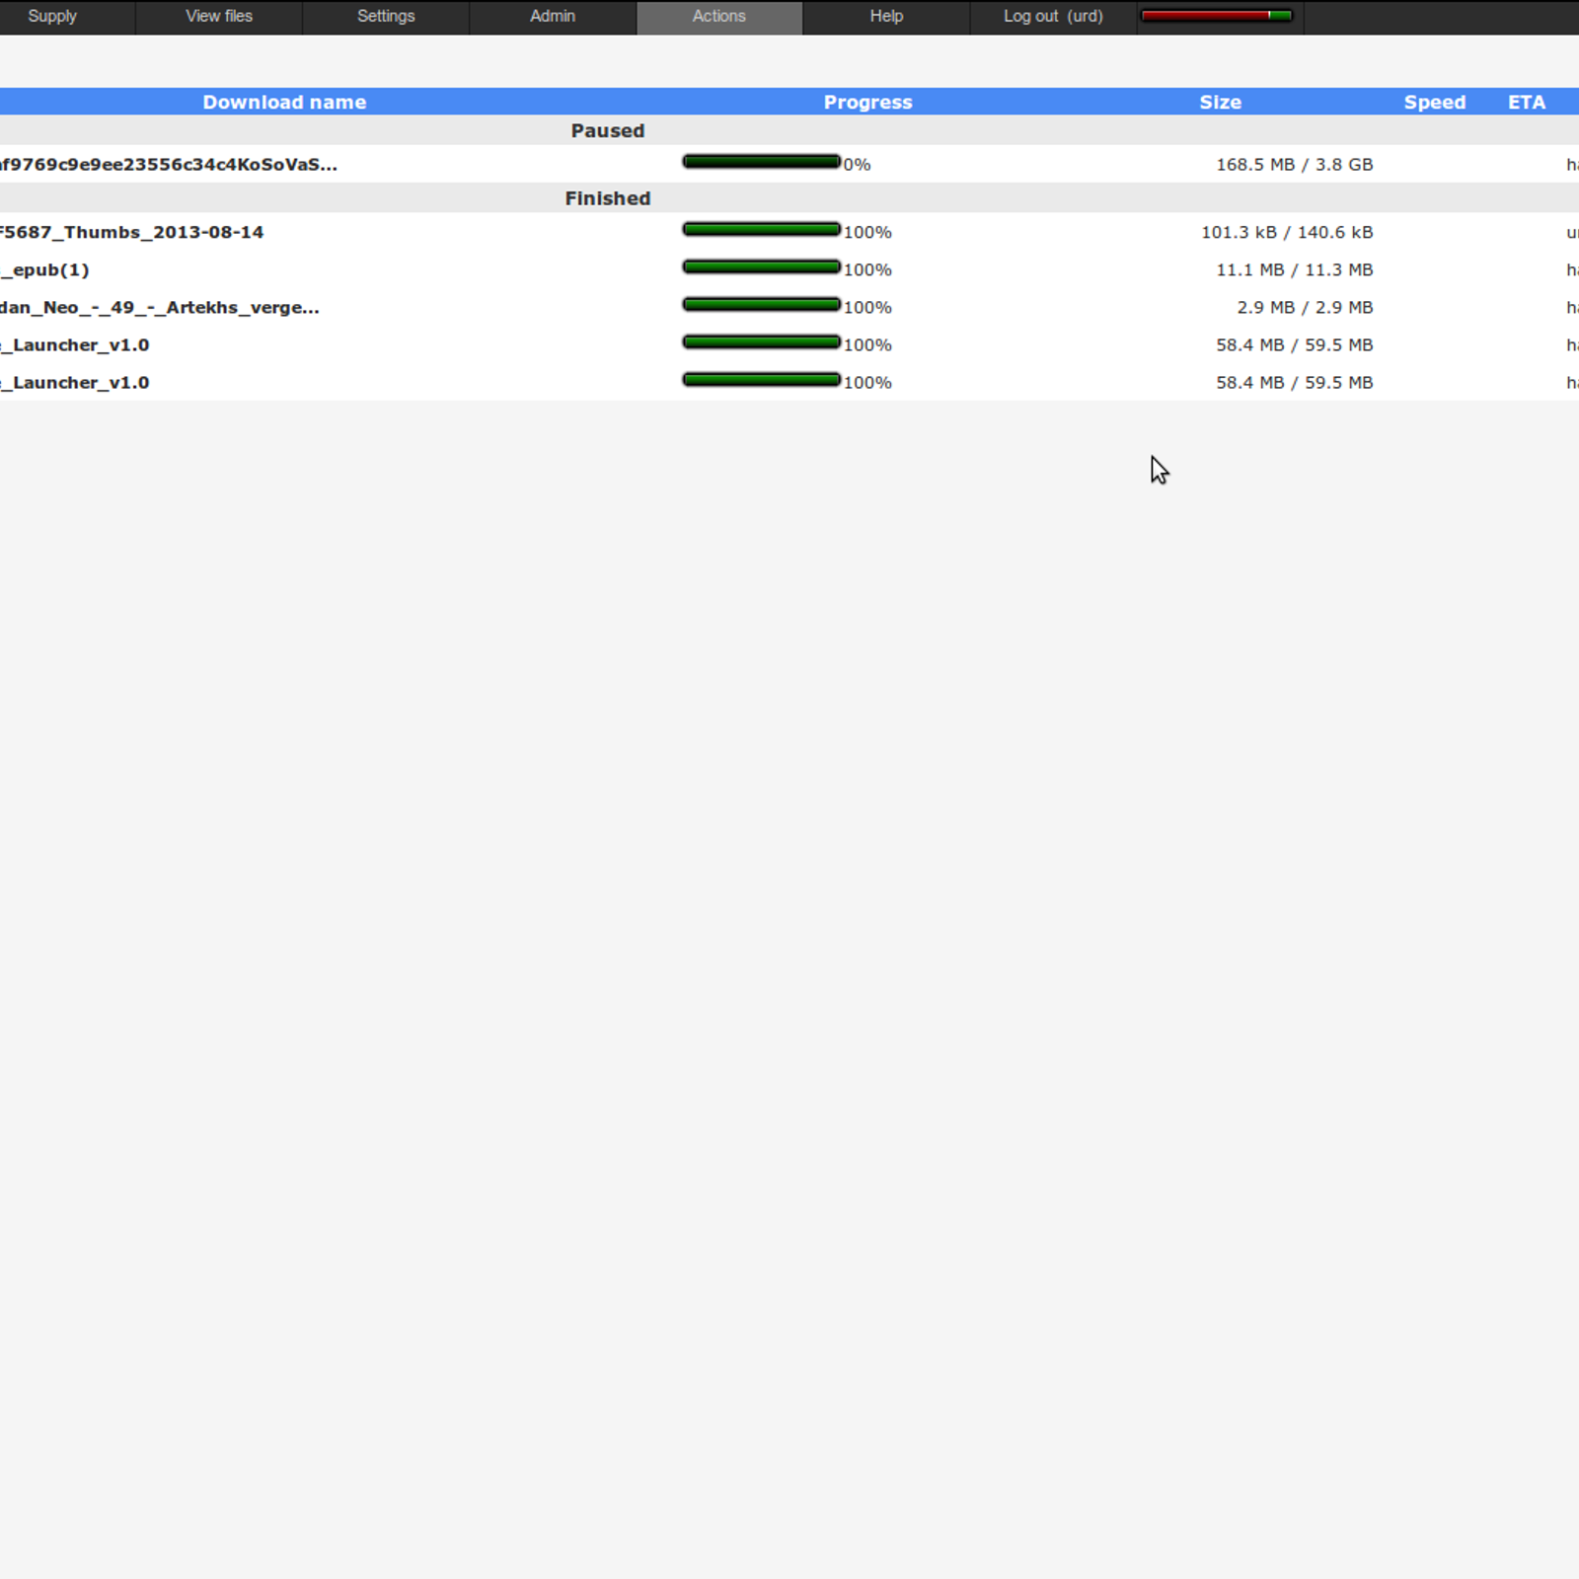Sort by the Speed column header
This screenshot has height=1579, width=1579.
click(x=1435, y=103)
